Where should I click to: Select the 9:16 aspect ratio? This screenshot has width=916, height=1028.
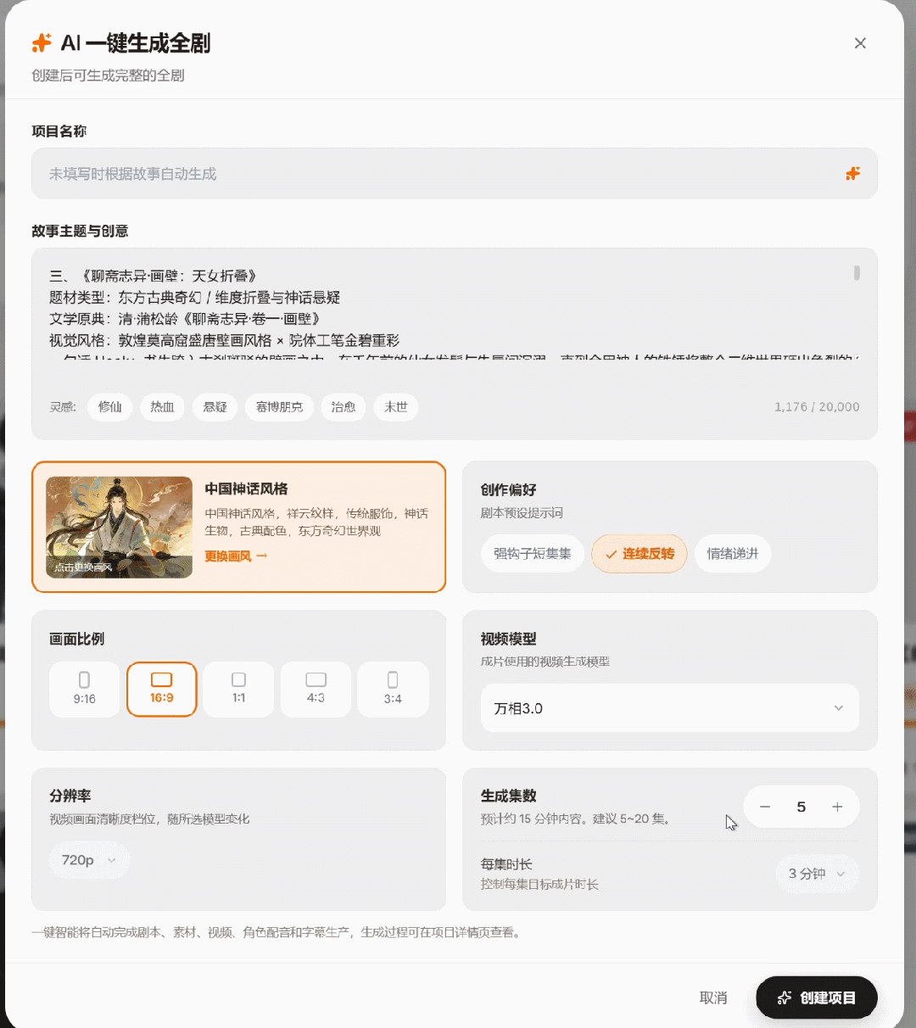coord(85,690)
